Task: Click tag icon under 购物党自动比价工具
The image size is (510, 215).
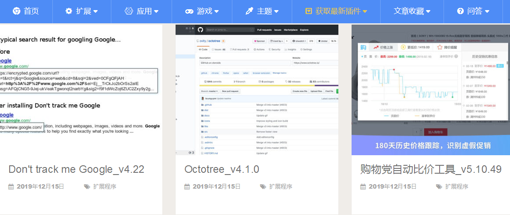Action: tap(439, 187)
